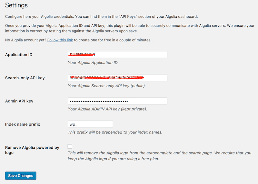Viewport: 258px width, 184px height.
Task: Click the Settings page heading
Action: (16, 5)
